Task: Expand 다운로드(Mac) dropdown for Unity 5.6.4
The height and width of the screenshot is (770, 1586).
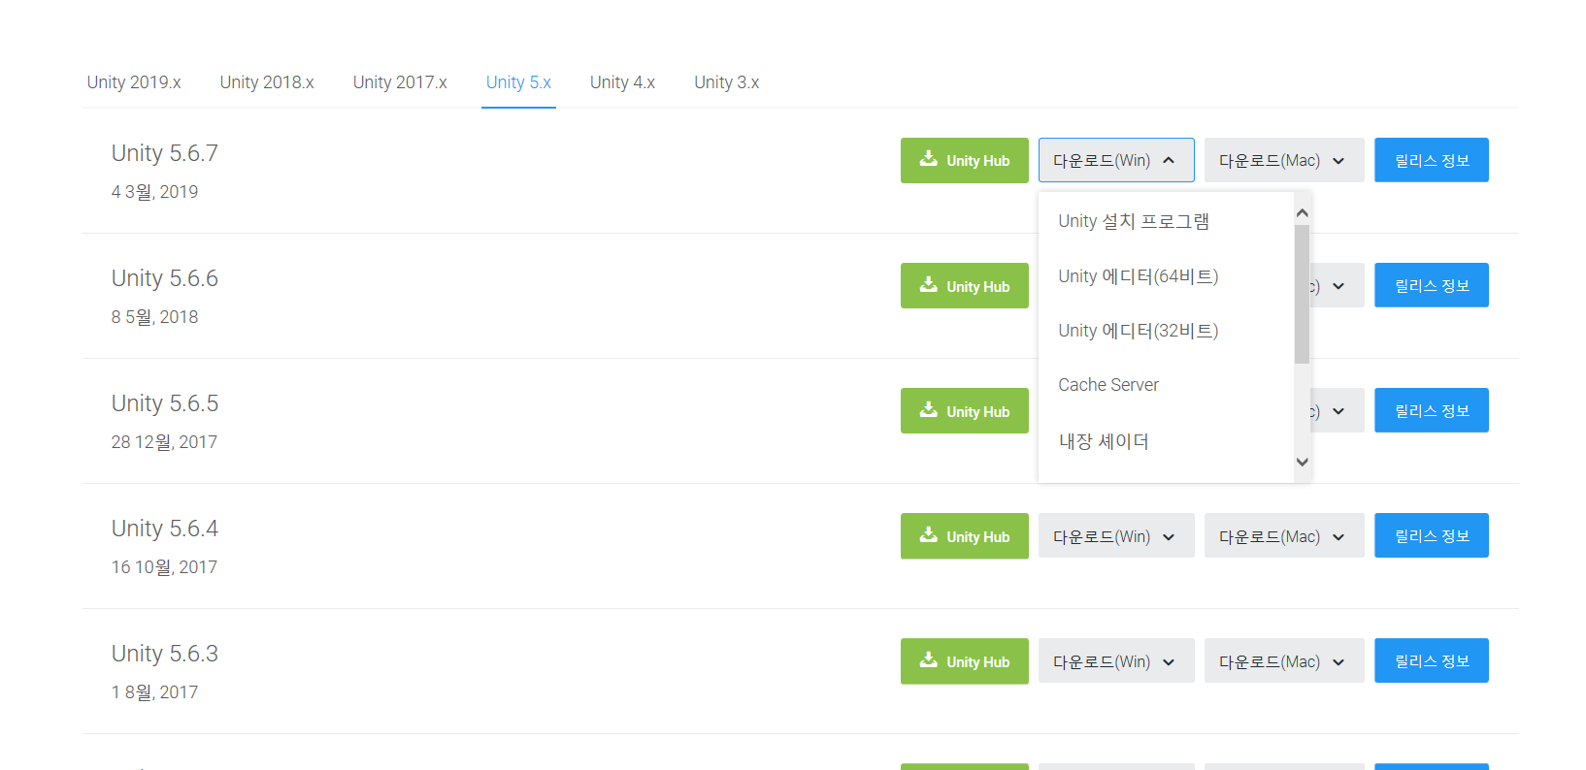Action: click(1284, 535)
